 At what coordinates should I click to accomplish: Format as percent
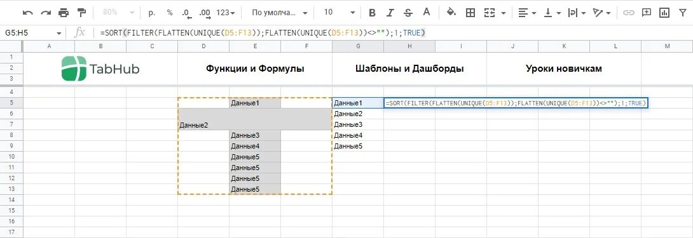170,12
